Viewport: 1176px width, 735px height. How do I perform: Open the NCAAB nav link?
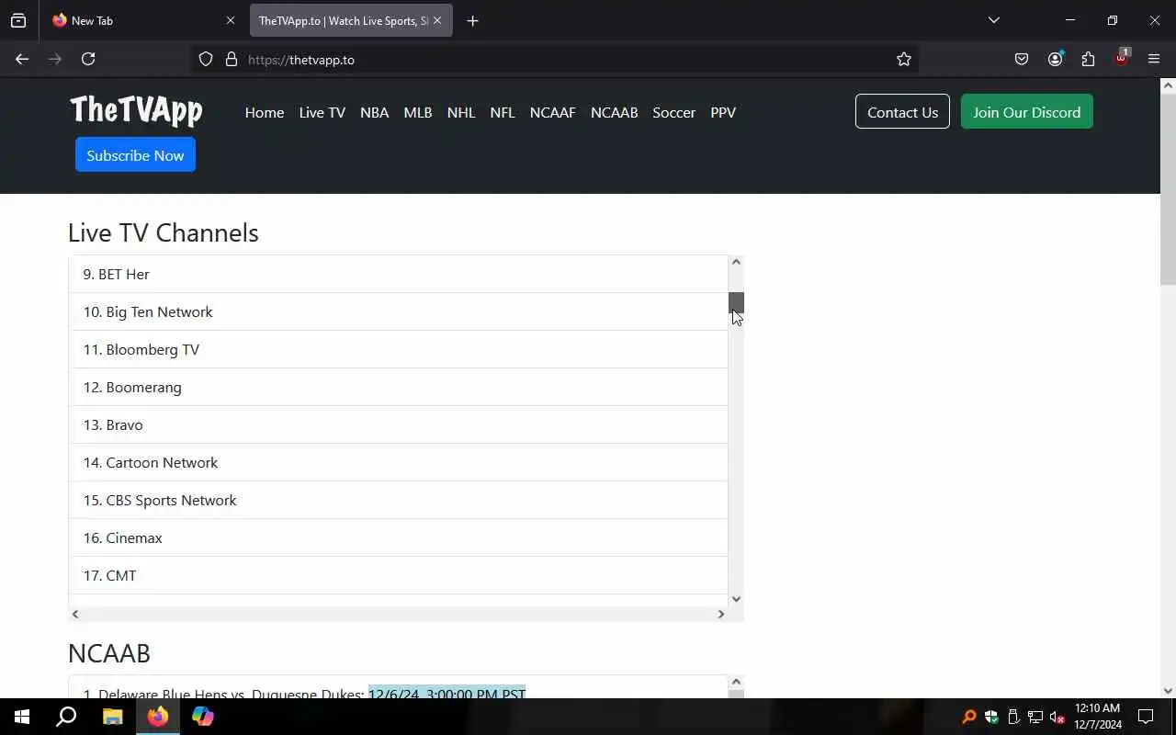(x=615, y=112)
